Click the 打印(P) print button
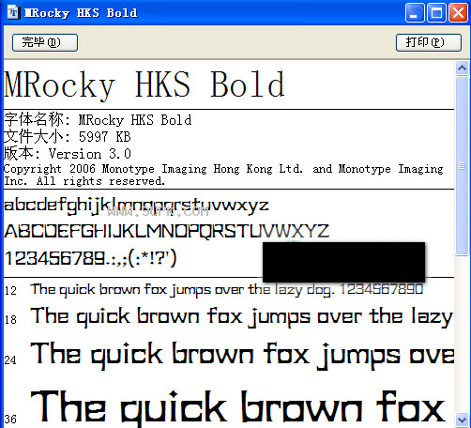 pyautogui.click(x=429, y=42)
